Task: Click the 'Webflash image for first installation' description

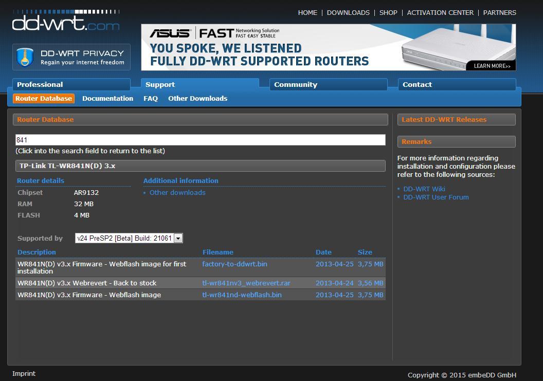Action: point(102,267)
